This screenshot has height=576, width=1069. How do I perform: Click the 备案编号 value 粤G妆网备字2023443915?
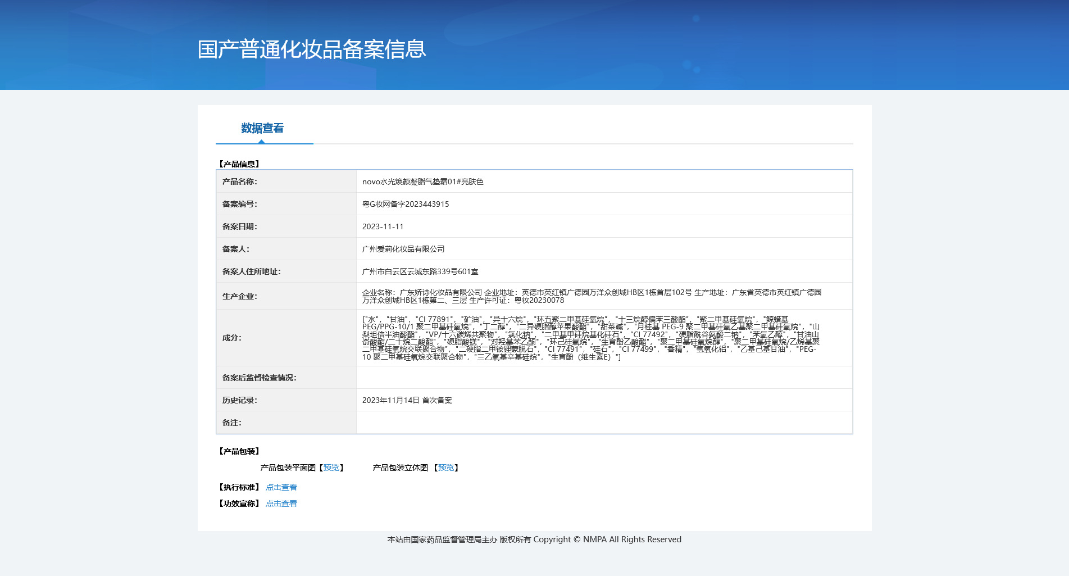point(406,204)
